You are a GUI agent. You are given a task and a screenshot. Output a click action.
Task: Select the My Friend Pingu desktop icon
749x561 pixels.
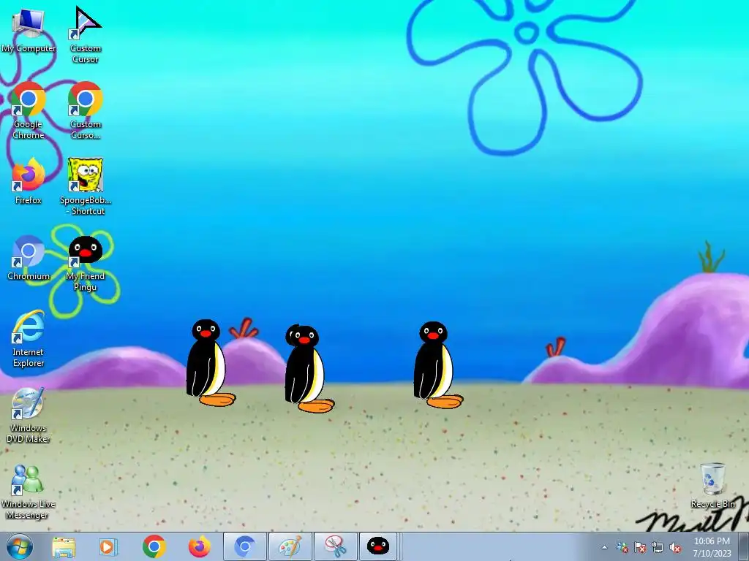(x=85, y=263)
